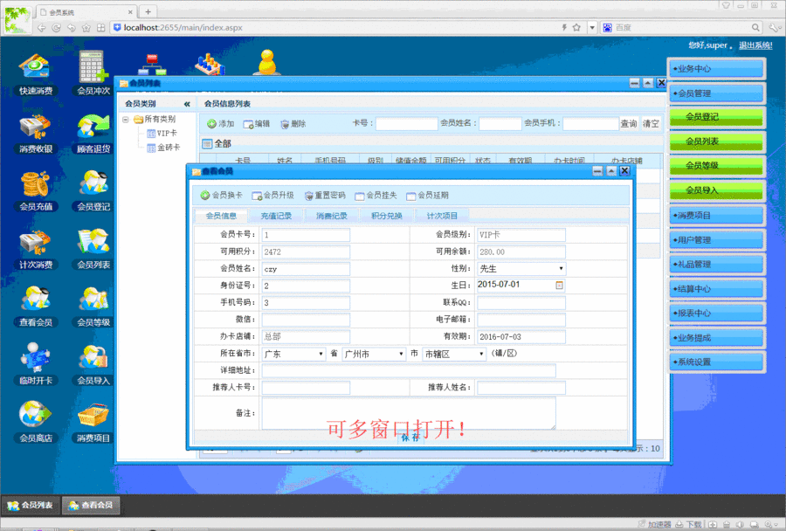786x531 pixels.
Task: Expand the 用户管理 sidebar menu
Action: coord(716,240)
